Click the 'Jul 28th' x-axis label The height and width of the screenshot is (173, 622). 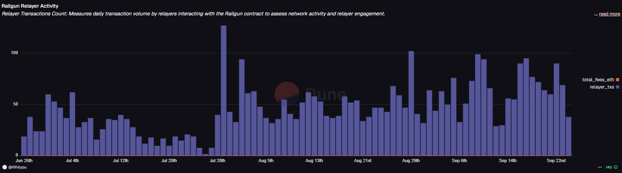[217, 160]
